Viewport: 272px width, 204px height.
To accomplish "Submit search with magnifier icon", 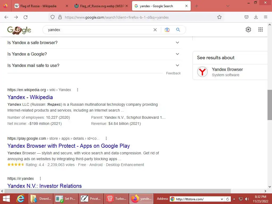I will pyautogui.click(x=178, y=30).
